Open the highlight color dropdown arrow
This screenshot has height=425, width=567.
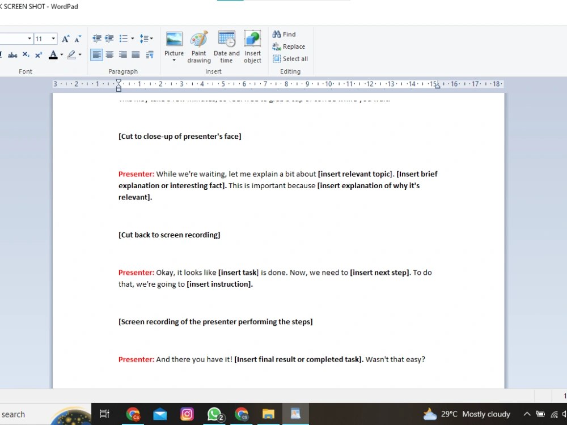[x=80, y=55]
